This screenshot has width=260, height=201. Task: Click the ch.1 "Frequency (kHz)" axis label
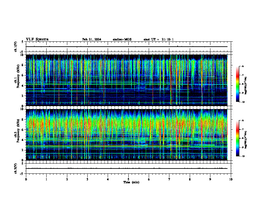18,77
